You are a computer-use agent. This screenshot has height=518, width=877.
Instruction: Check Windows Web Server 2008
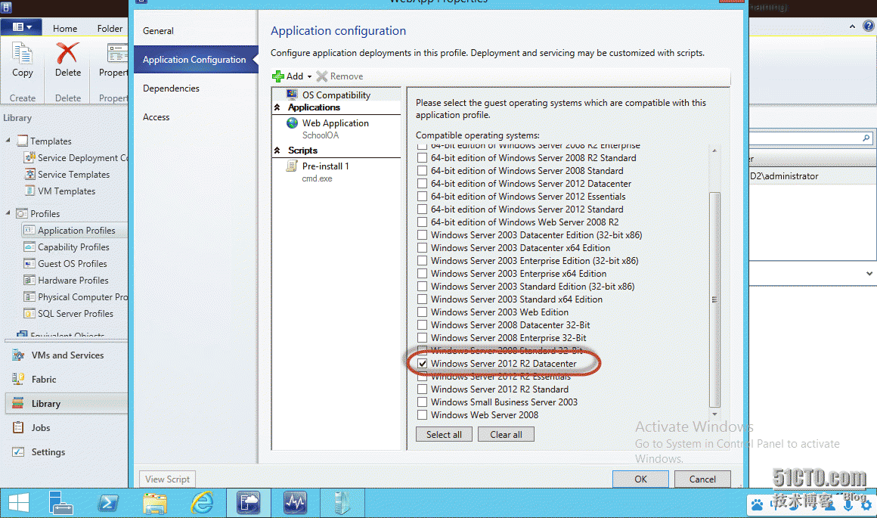pos(423,415)
